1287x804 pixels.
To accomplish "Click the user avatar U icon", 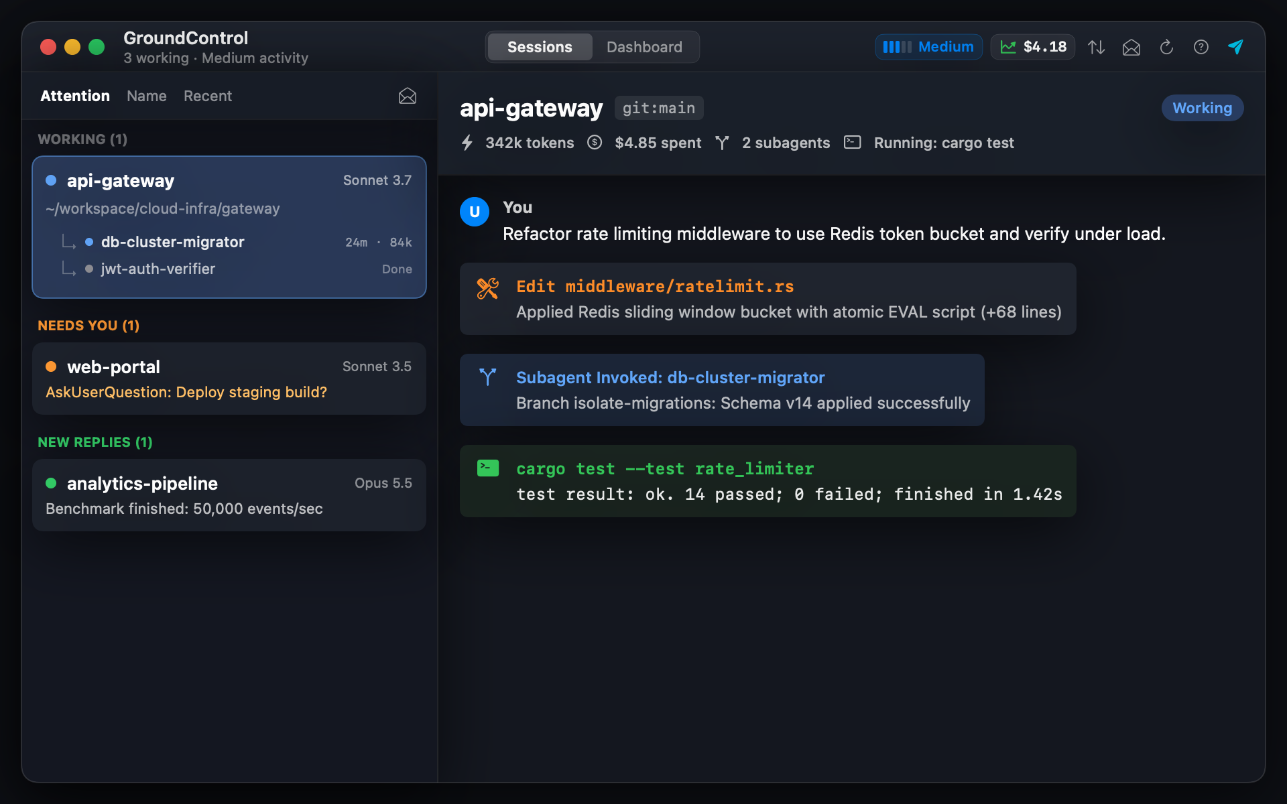I will pyautogui.click(x=475, y=212).
